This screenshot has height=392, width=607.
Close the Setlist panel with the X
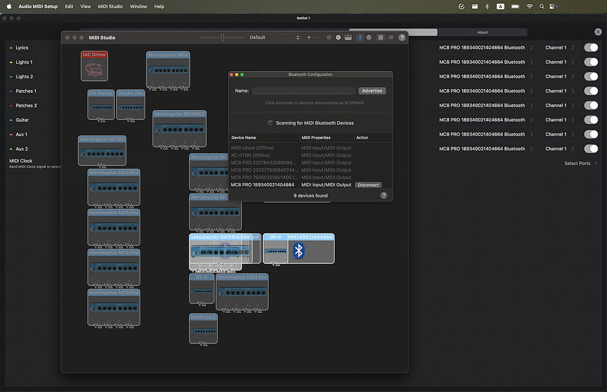[x=598, y=32]
